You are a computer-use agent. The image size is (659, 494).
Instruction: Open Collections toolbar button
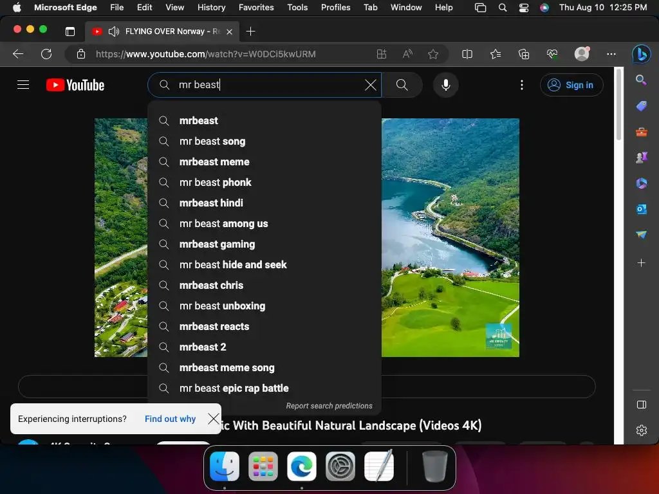point(524,54)
